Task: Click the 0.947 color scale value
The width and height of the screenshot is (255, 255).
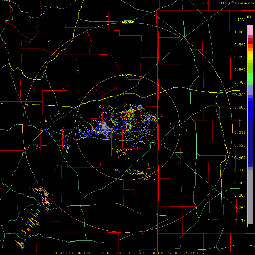Action: pyautogui.click(x=240, y=44)
